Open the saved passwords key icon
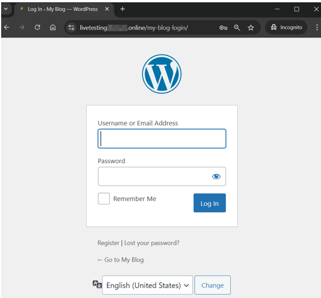This screenshot has width=321, height=298. 223,28
